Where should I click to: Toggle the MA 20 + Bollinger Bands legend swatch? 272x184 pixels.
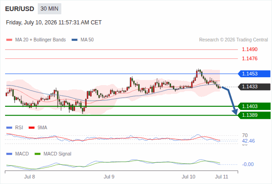(9, 40)
